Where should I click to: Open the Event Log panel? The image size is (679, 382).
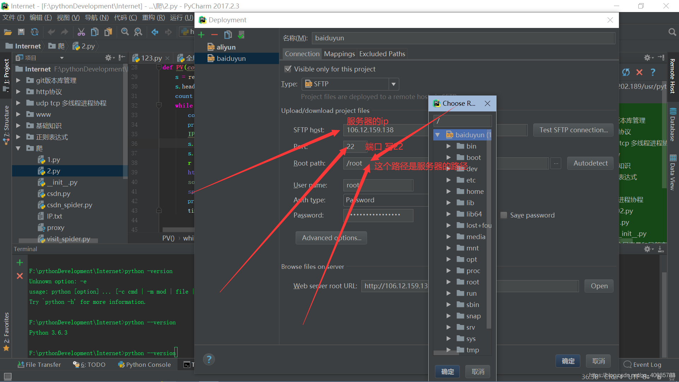point(643,365)
